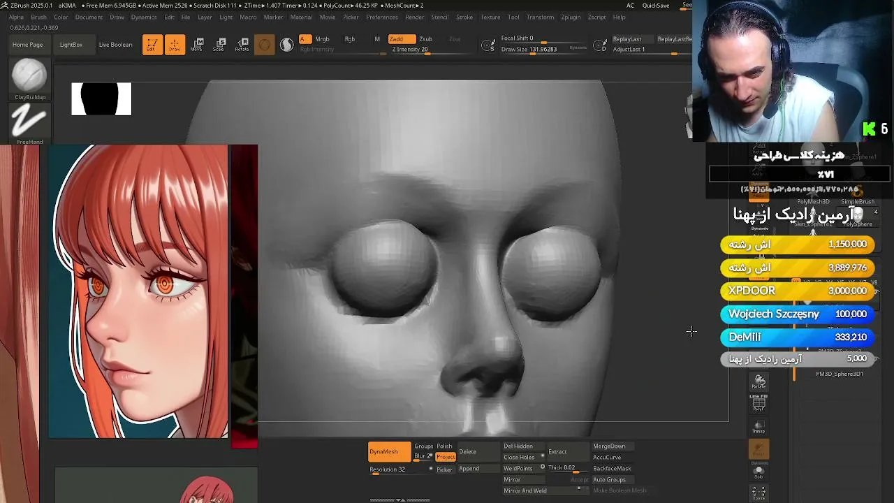Toggle Live Boolean button
Screen dimensions: 894x503
tap(115, 45)
